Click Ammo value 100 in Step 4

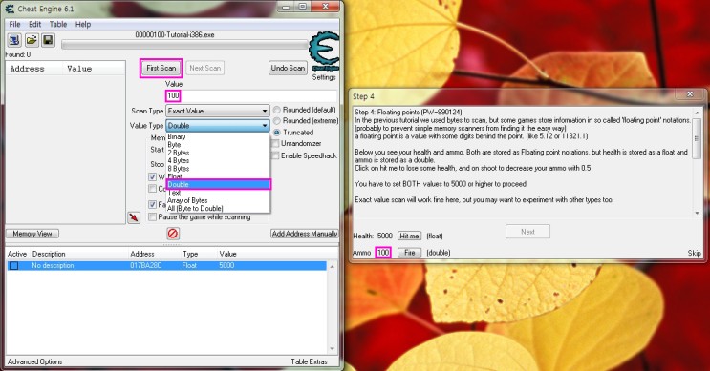383,253
